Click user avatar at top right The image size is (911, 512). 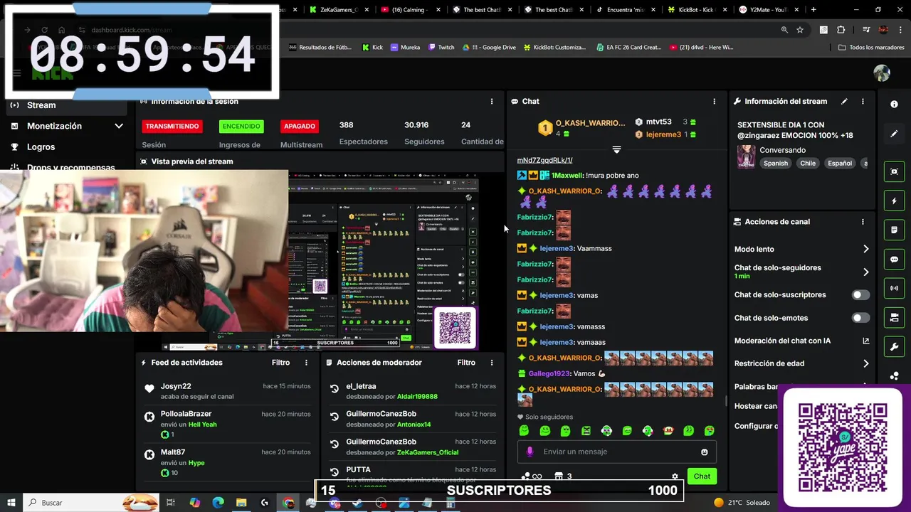tap(882, 73)
